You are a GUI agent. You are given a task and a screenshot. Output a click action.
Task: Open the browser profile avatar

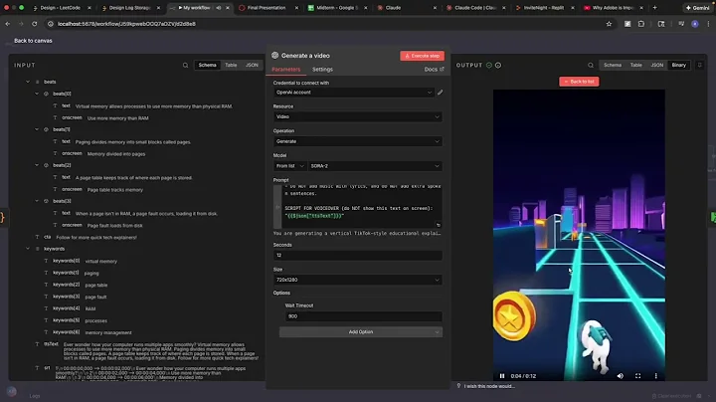pos(695,24)
